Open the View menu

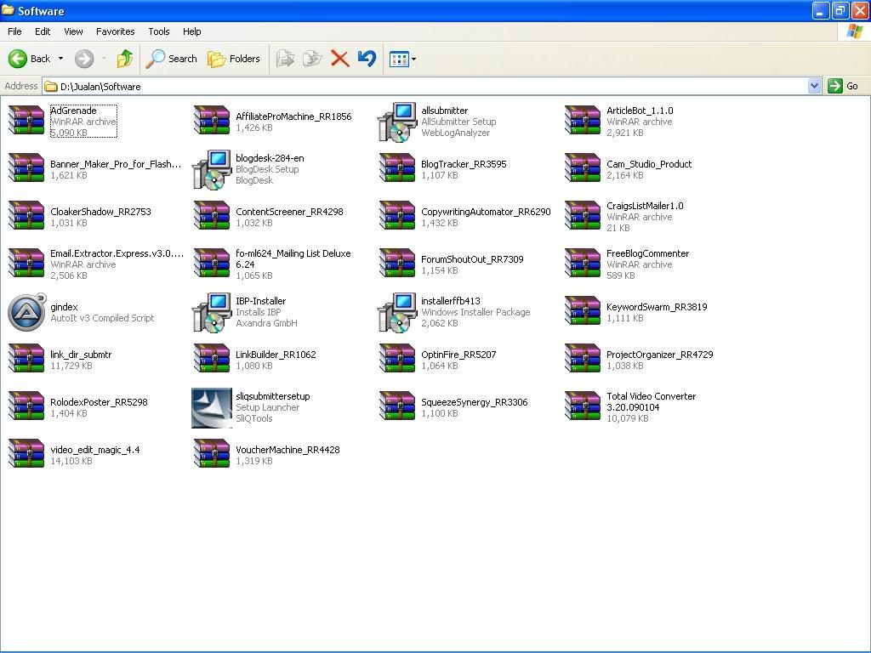click(73, 31)
